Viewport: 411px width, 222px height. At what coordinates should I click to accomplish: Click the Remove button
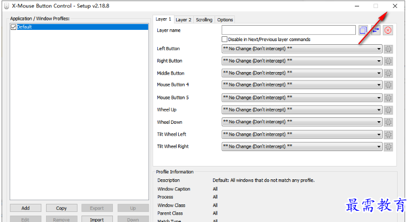click(x=62, y=219)
